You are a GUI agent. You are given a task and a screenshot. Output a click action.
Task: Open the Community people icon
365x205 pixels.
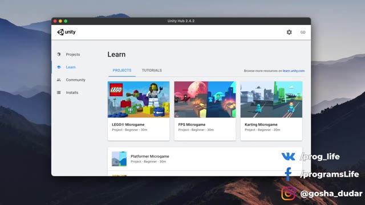click(59, 80)
